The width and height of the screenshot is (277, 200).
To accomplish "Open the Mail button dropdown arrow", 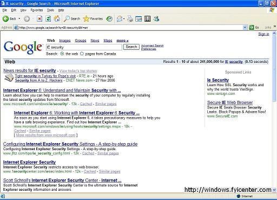I will tap(124, 19).
